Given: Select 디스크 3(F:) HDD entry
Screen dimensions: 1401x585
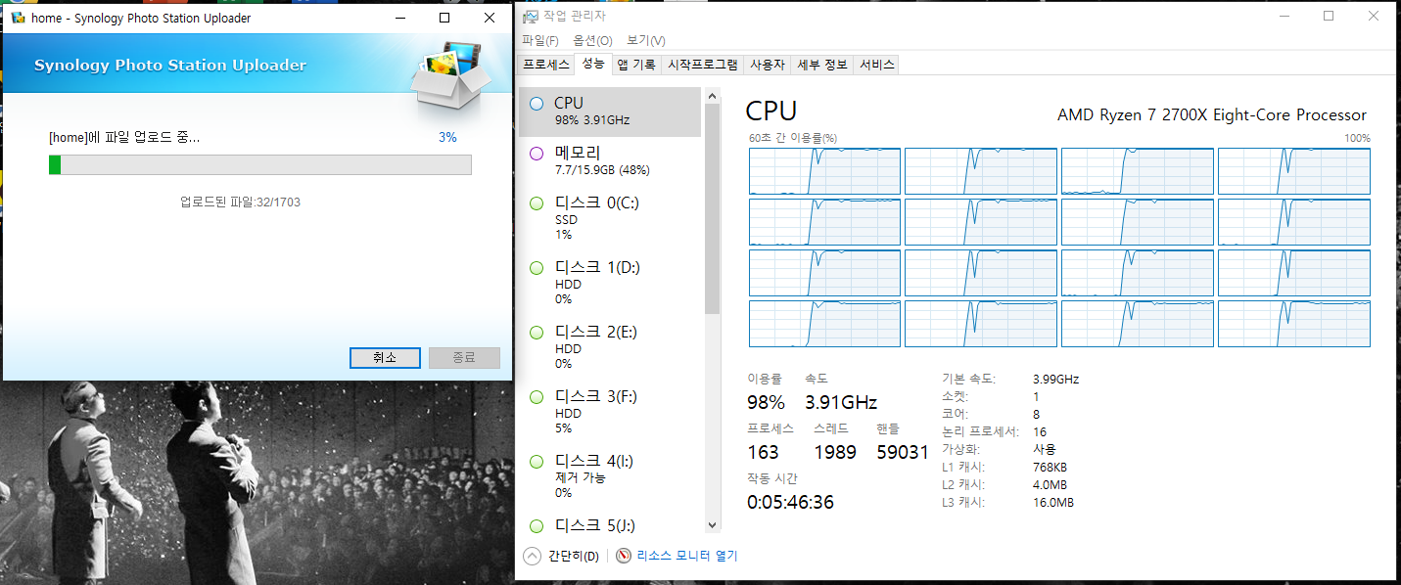Looking at the screenshot, I should coord(610,412).
